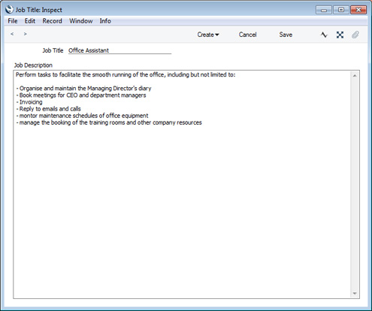Click the application logo in title bar

(9, 10)
